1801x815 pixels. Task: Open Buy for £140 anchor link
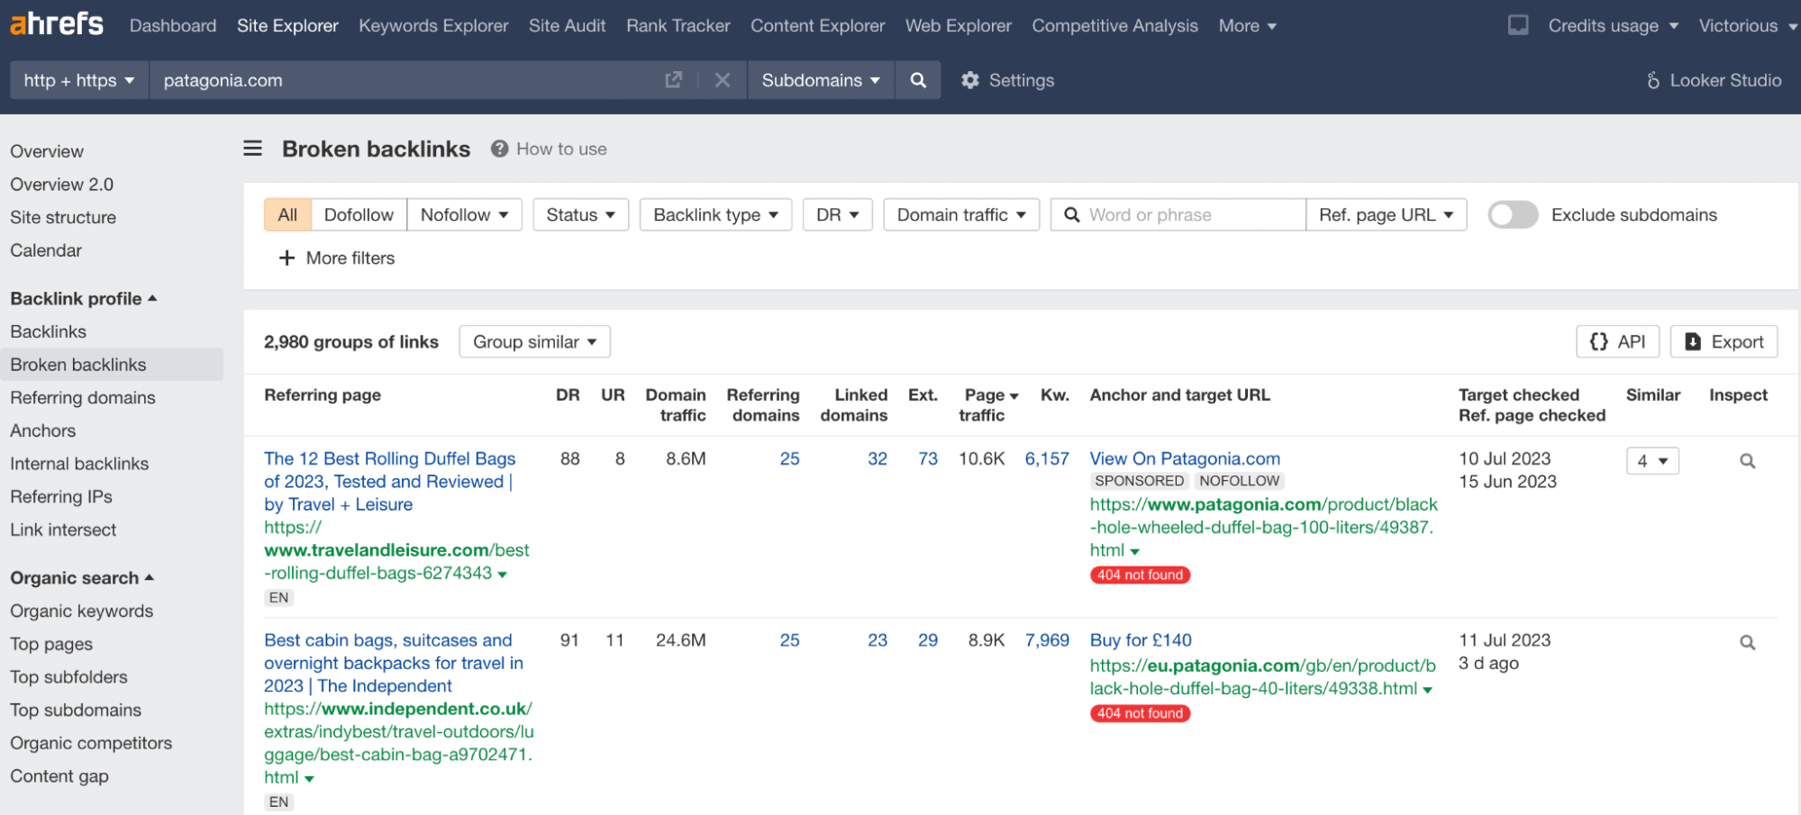click(x=1141, y=640)
